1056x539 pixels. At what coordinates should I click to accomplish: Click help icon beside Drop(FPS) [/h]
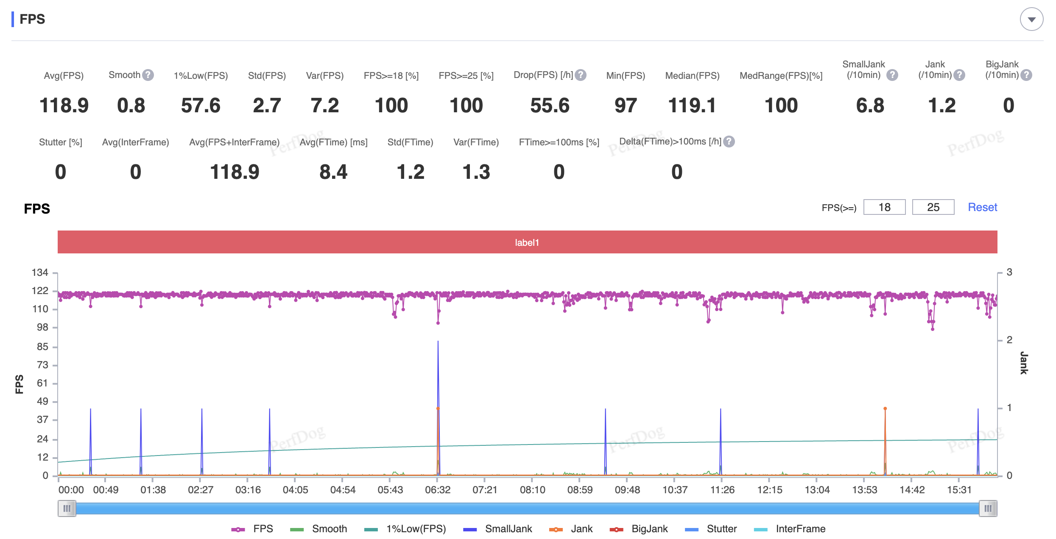581,75
